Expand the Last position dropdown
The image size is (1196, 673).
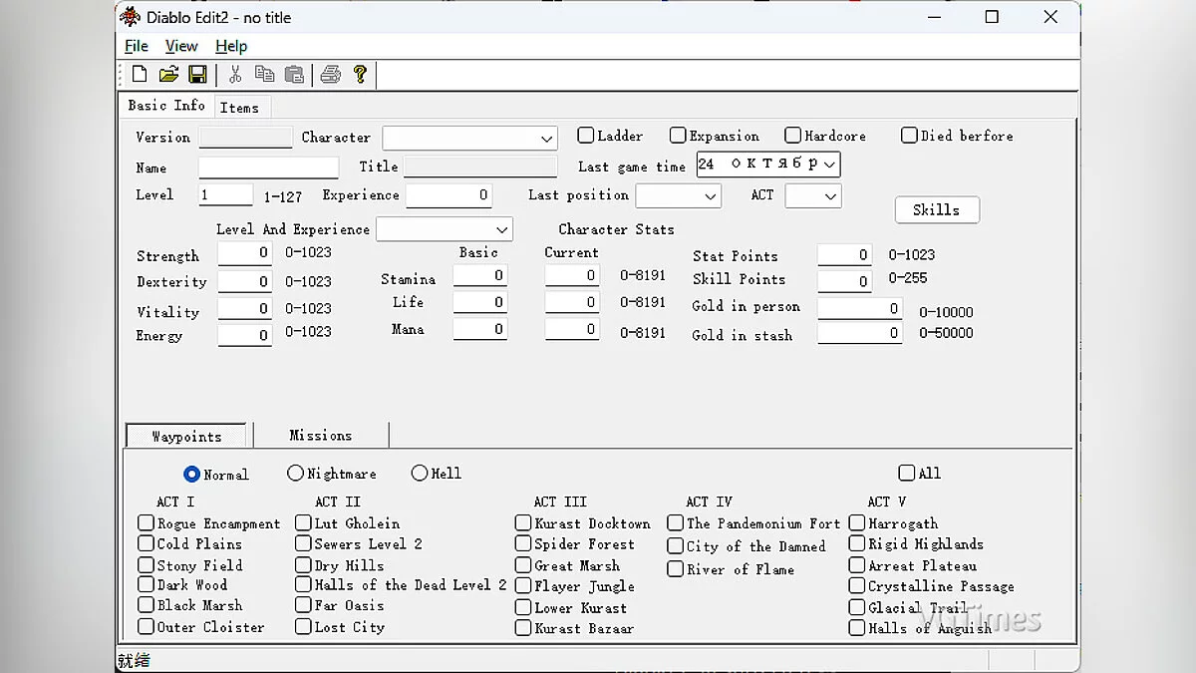tap(678, 195)
